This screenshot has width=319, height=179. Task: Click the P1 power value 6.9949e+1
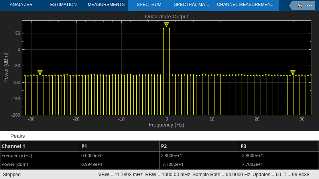coord(92,164)
